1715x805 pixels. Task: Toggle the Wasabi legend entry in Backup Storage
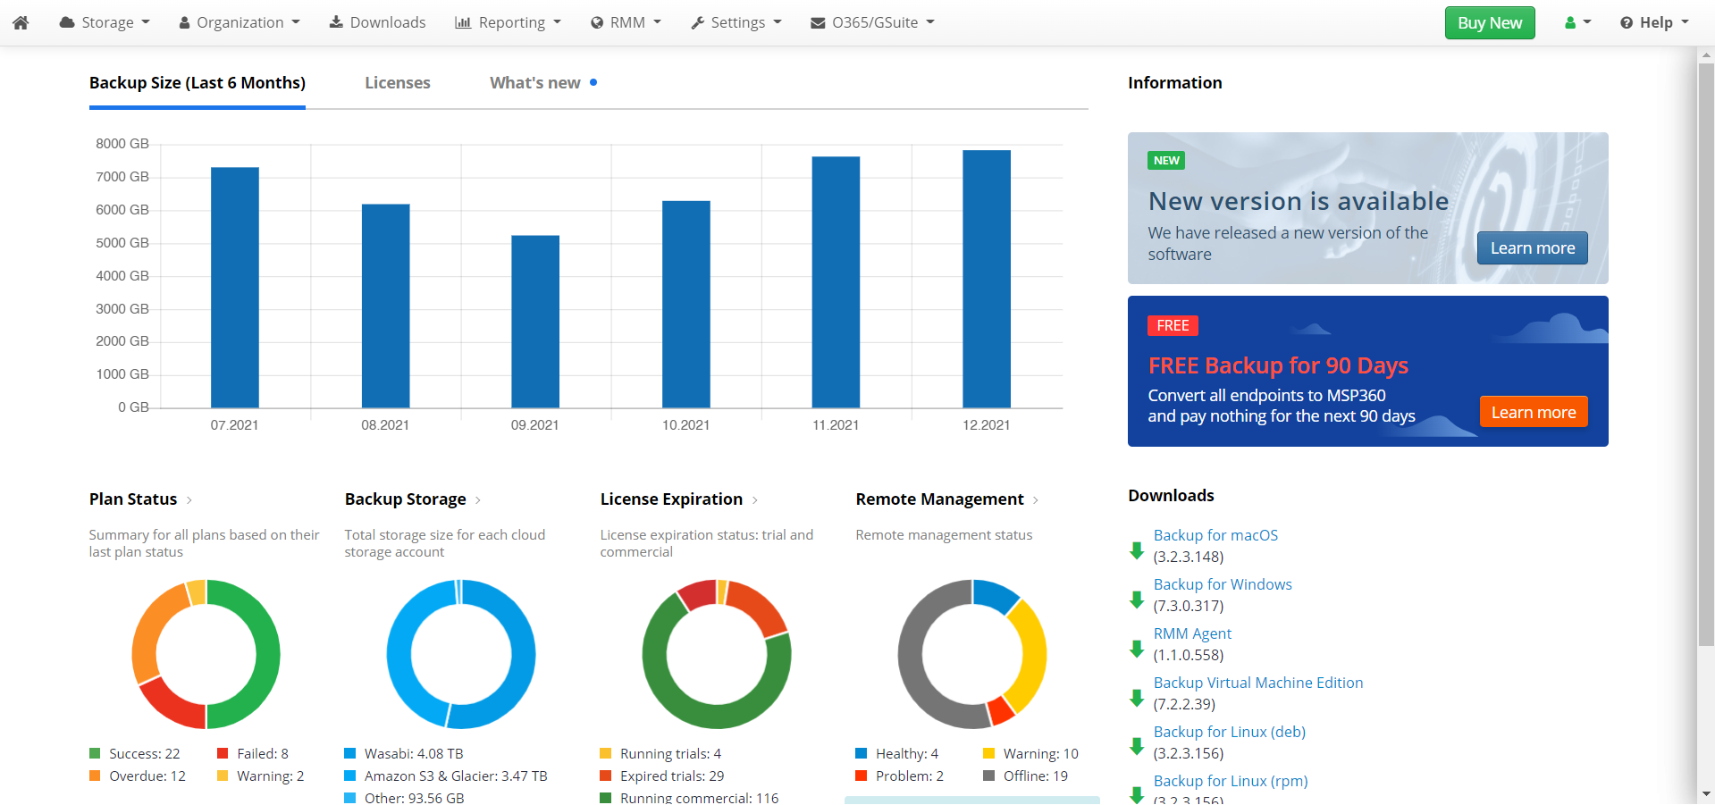(x=404, y=754)
